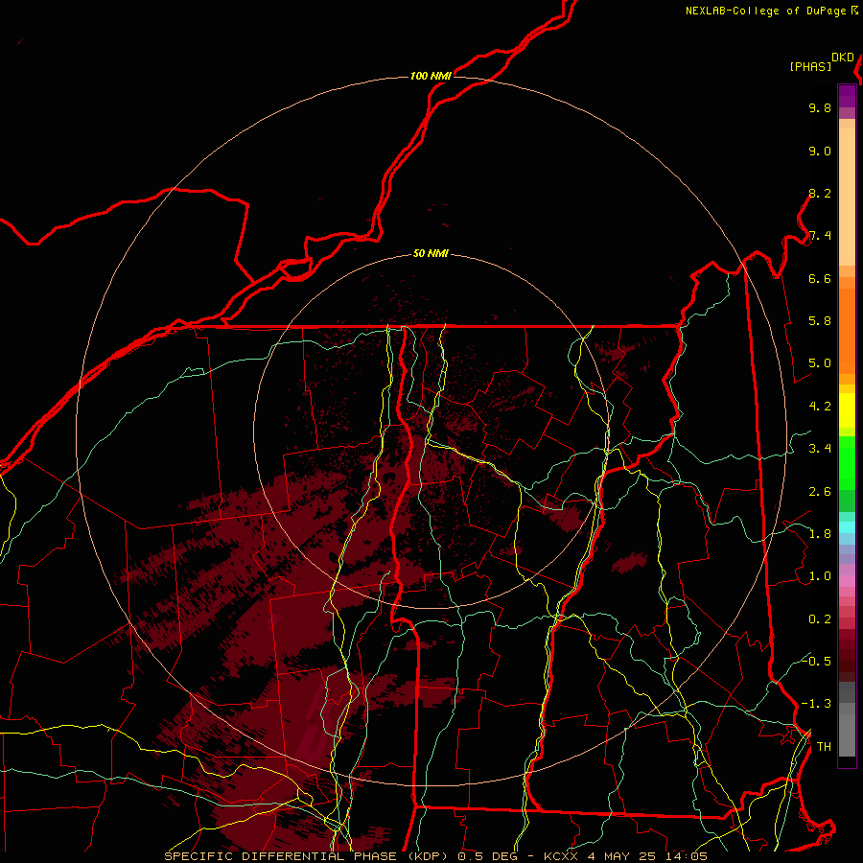Click the 9.0 value on the scale
This screenshot has height=863, width=863.
point(820,151)
